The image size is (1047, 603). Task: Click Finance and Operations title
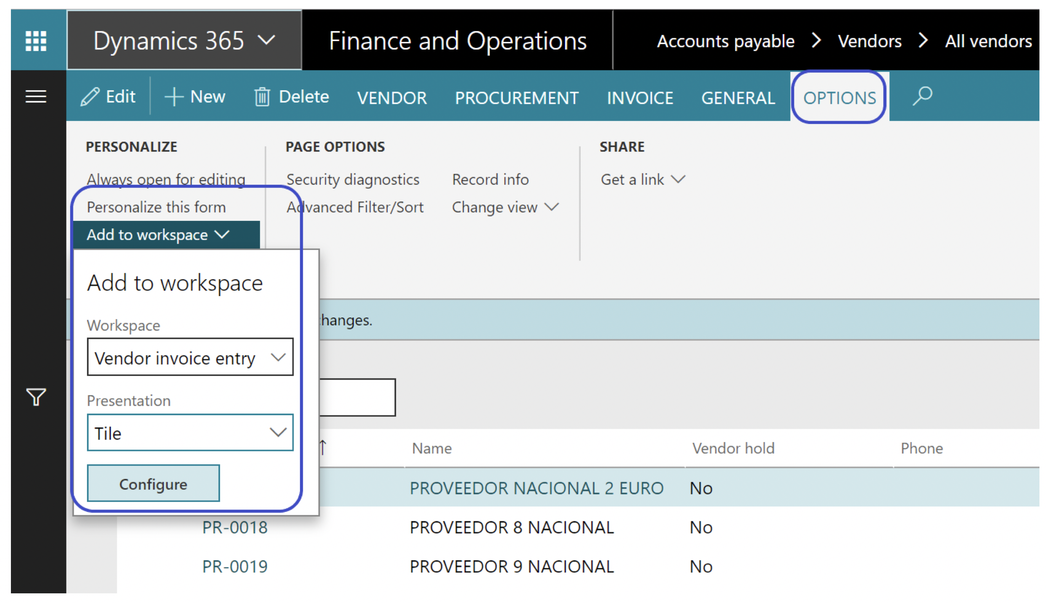coord(458,41)
